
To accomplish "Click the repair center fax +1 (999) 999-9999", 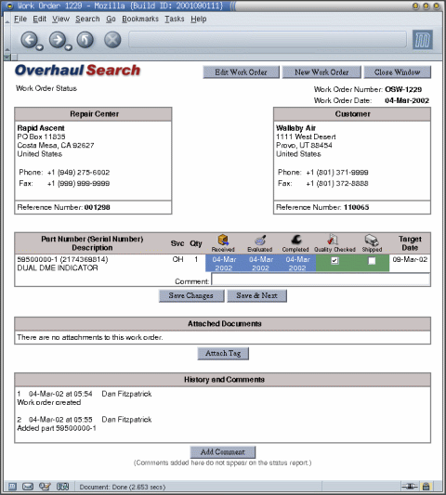I will [x=78, y=183].
